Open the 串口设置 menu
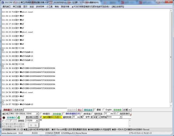This screenshot has height=136, width=174. click(17, 7)
